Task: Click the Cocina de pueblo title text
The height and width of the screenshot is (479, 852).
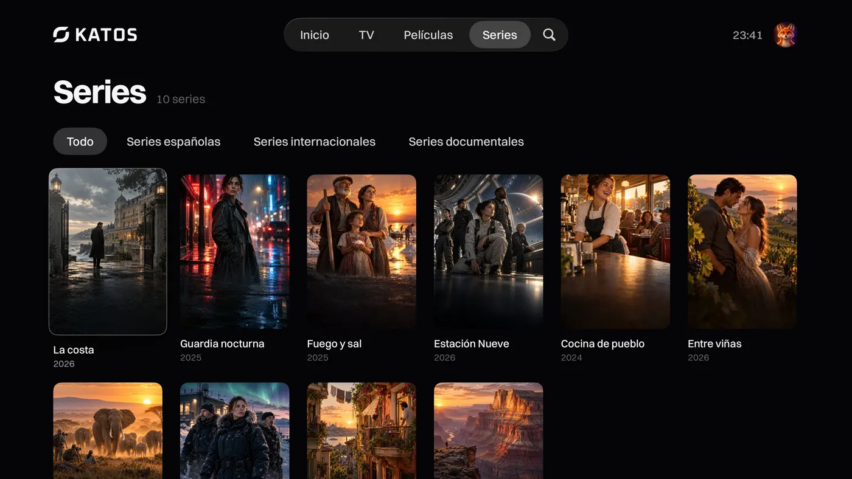Action: [602, 343]
